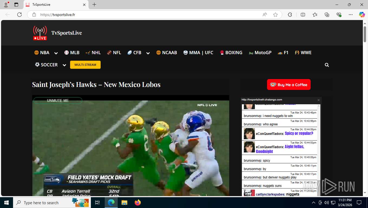This screenshot has width=368, height=208.
Task: Click UNMUTE ME on the video
Action: (x=58, y=100)
